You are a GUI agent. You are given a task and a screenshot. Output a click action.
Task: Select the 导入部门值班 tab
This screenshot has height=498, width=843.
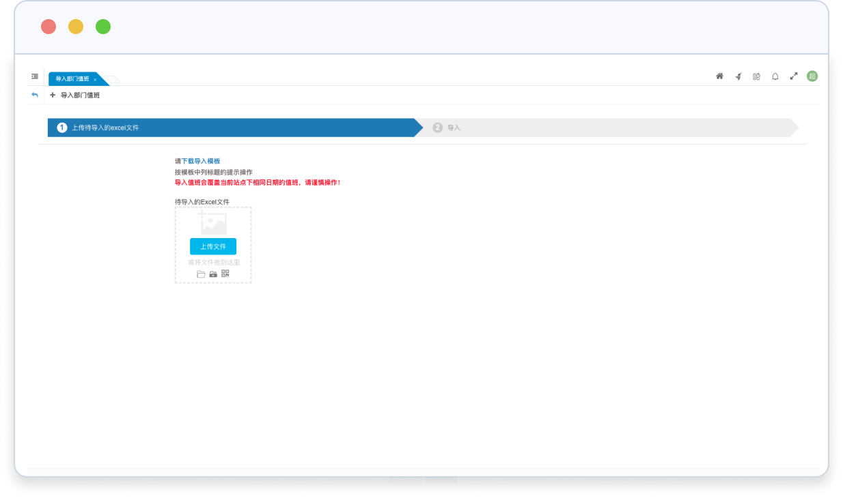pos(72,79)
